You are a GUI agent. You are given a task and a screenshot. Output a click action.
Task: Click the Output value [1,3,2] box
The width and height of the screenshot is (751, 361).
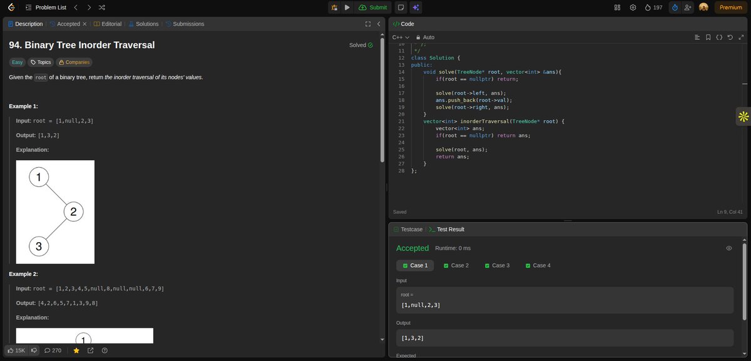[x=565, y=338]
